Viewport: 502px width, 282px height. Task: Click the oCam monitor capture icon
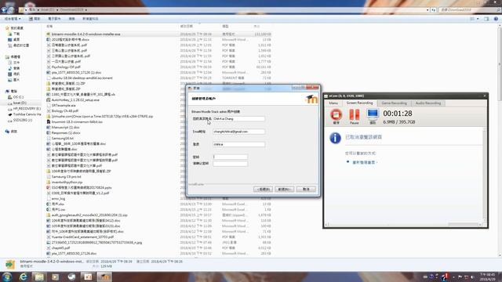coord(373,114)
